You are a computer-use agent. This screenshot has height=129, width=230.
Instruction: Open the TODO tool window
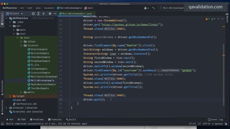pyautogui.click(x=22, y=119)
